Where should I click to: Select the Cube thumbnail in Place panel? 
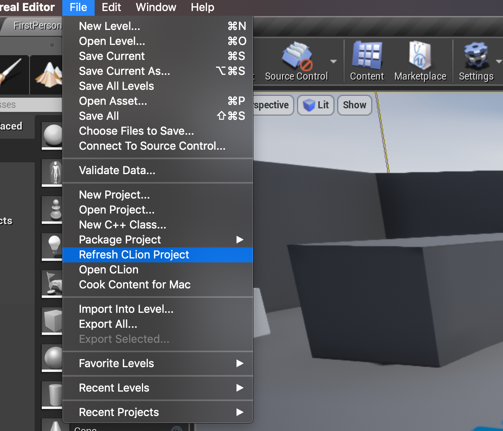(52, 321)
